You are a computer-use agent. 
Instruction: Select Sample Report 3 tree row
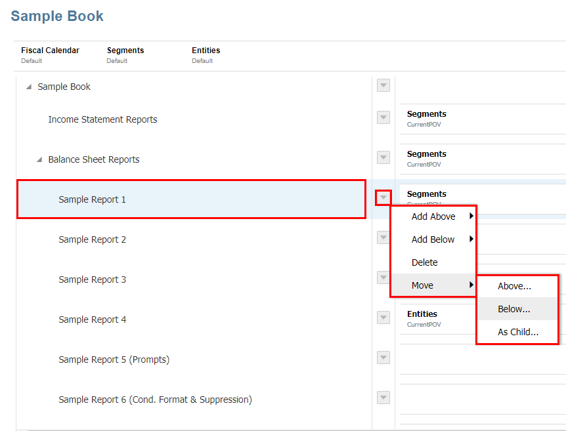[93, 279]
